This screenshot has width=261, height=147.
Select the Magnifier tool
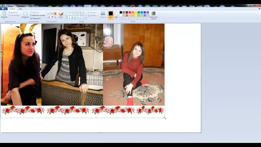tap(55, 18)
